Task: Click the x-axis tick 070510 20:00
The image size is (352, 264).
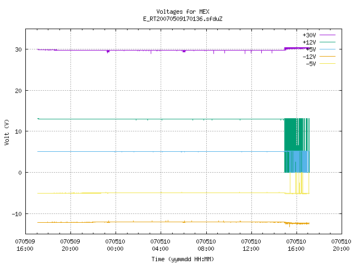Action: pos(341,245)
